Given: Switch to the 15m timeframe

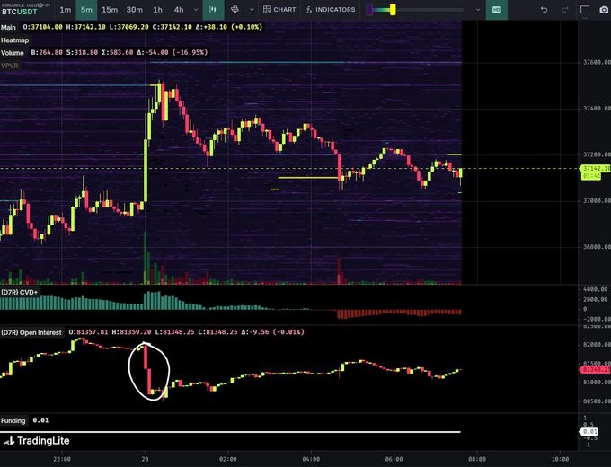Looking at the screenshot, I should 110,10.
